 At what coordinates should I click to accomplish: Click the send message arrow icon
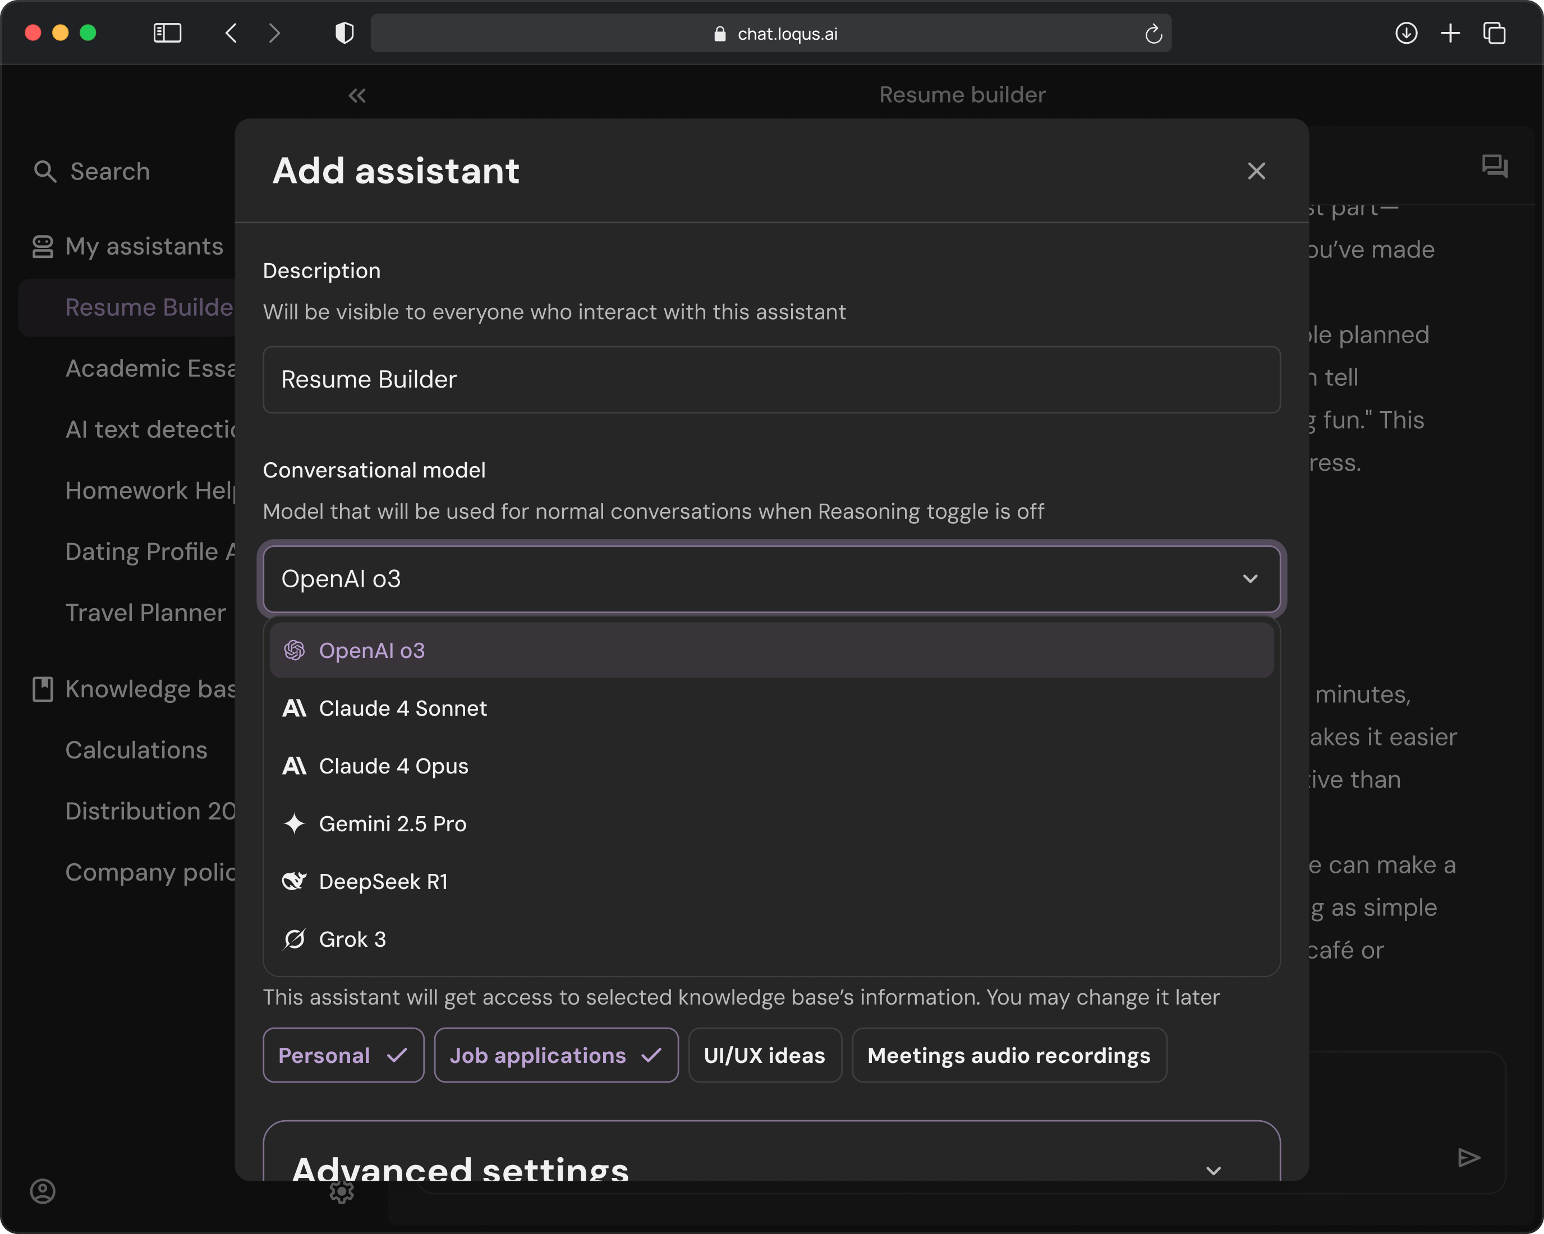pyautogui.click(x=1469, y=1157)
